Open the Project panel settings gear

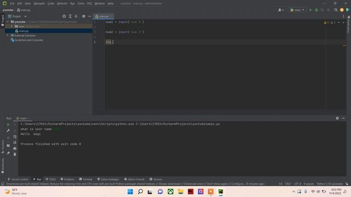(83, 16)
